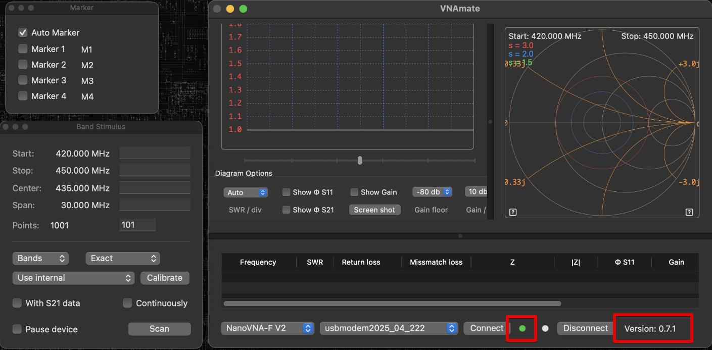
Task: Click the bottom-right help icon on Smith chart
Action: tap(689, 212)
